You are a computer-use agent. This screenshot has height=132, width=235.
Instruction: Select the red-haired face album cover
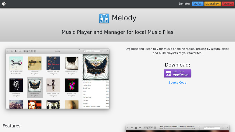click(x=35, y=104)
